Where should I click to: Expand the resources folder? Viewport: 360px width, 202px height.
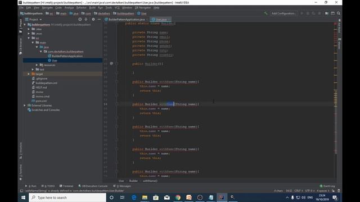click(37, 65)
